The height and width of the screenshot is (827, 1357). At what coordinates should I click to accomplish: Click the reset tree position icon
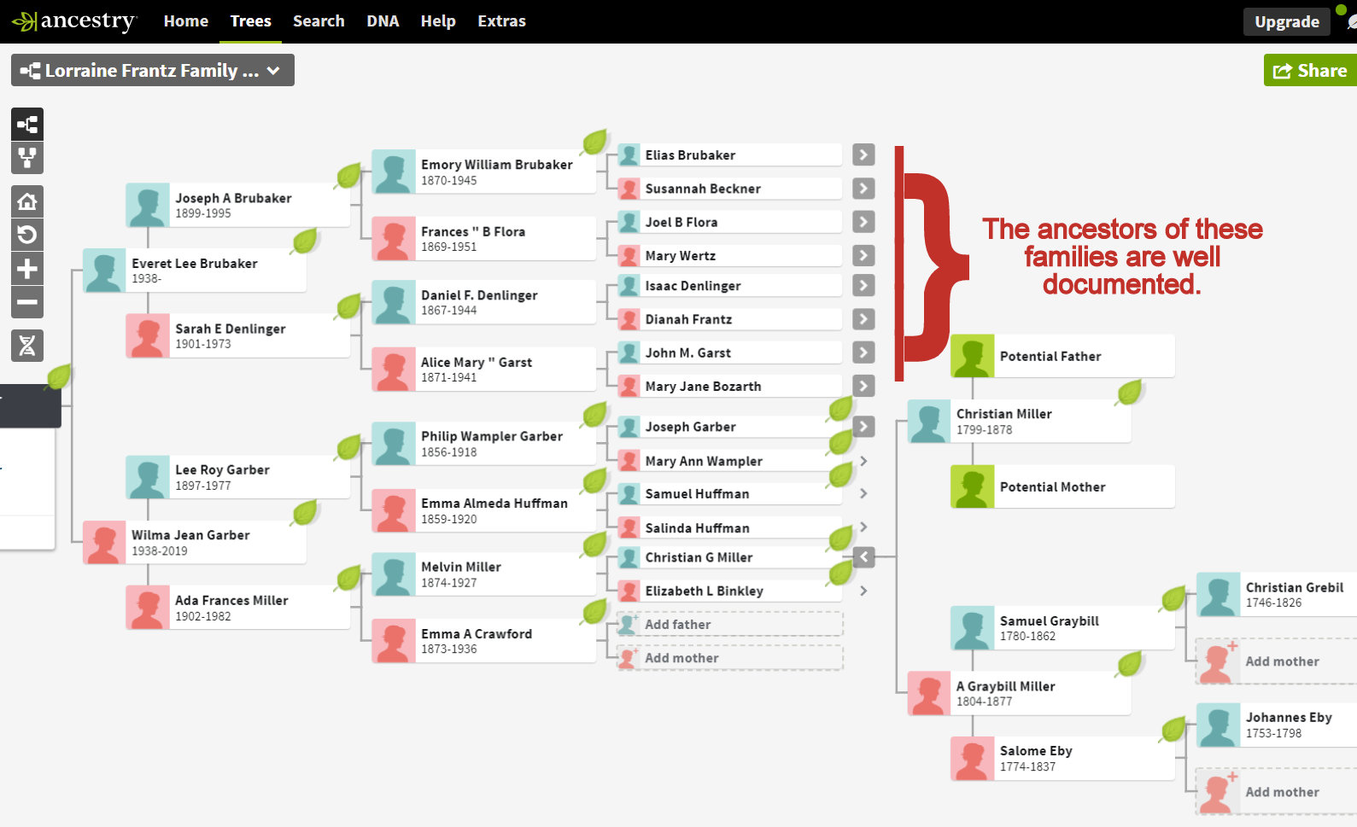point(27,236)
